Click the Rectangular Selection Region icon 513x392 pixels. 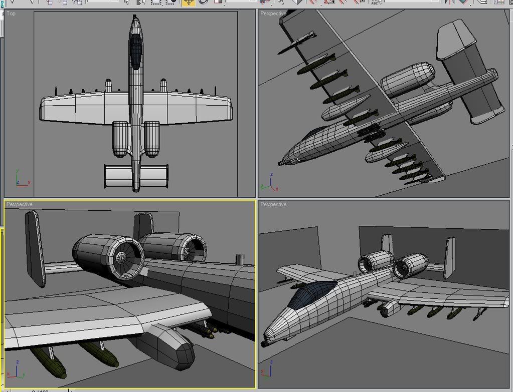[x=156, y=2]
